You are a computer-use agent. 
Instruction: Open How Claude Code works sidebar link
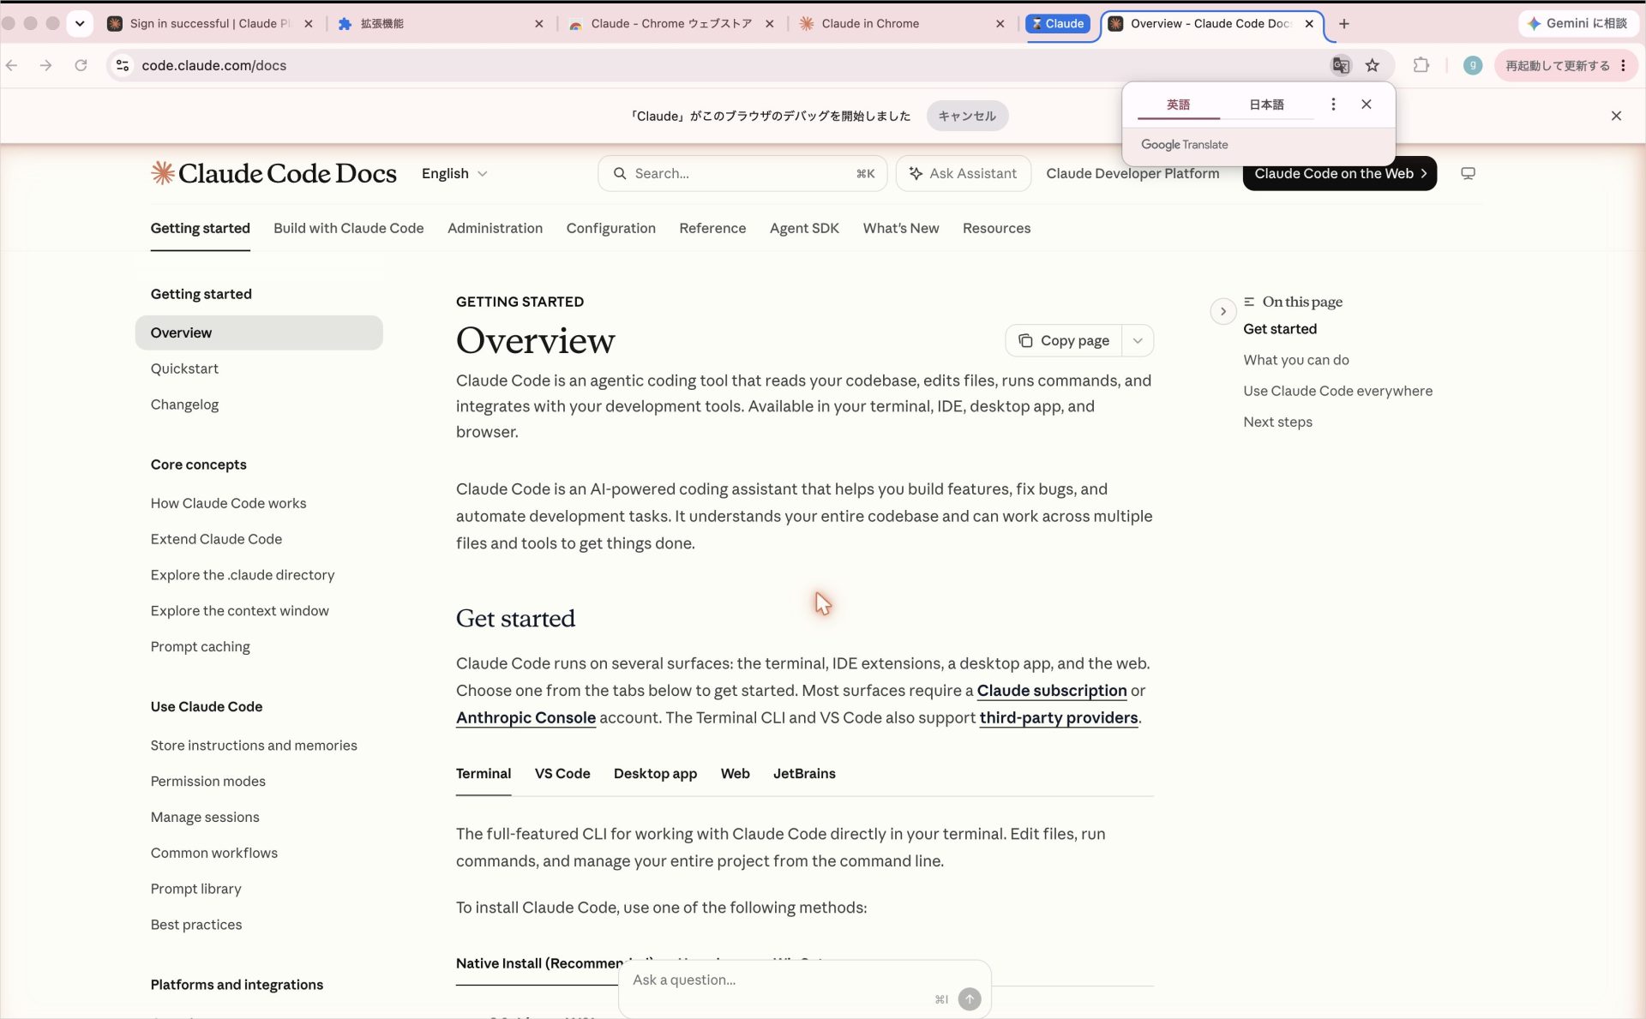tap(228, 503)
